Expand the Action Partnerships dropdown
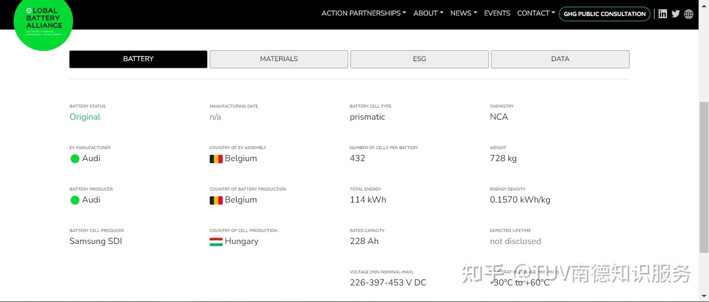Image resolution: width=709 pixels, height=302 pixels. click(364, 13)
